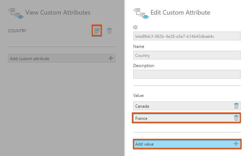Click into the ID text field

(187, 36)
